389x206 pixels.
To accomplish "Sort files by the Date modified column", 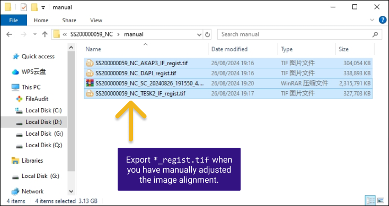I will pyautogui.click(x=229, y=49).
